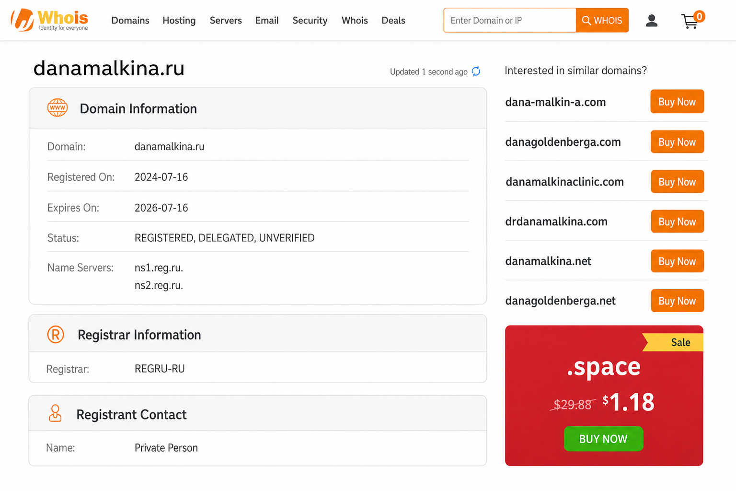Screen dimensions: 736x491
Task: Click the Name Servers: label
Action: 80,268
